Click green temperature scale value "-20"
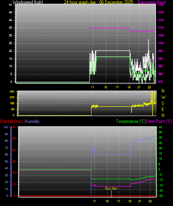 160,190
